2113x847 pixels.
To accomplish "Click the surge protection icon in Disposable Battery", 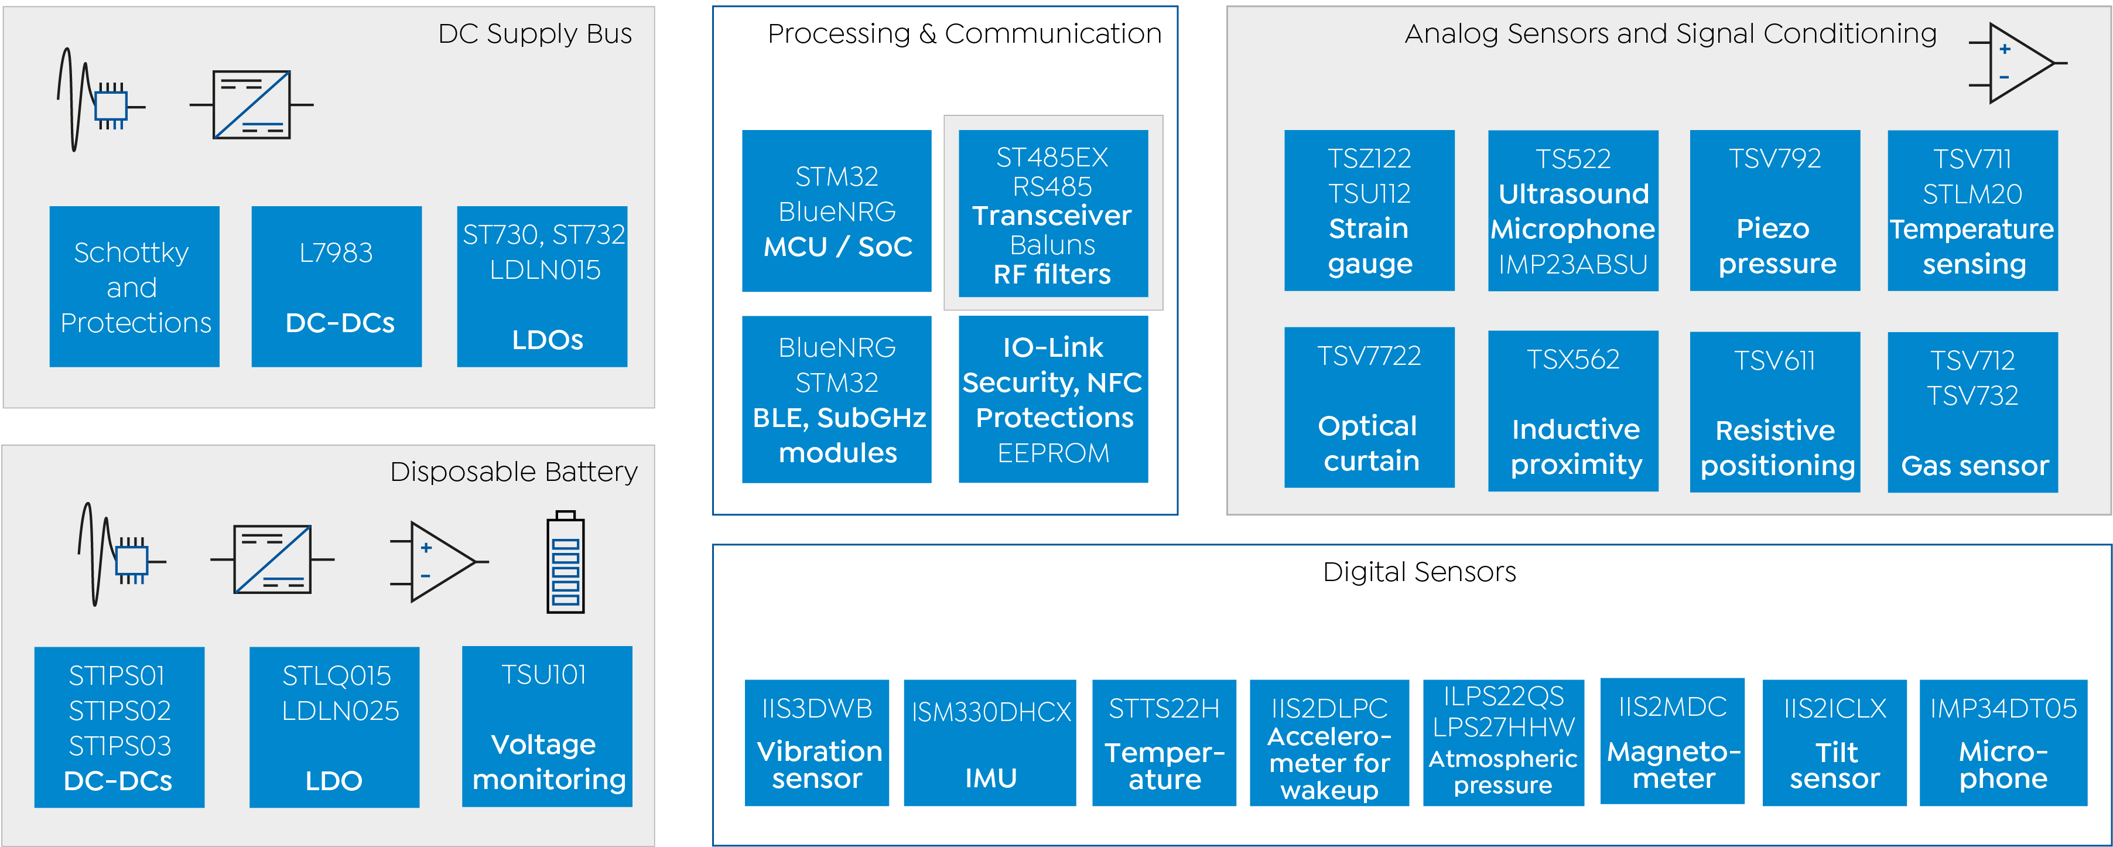I will coord(121,555).
